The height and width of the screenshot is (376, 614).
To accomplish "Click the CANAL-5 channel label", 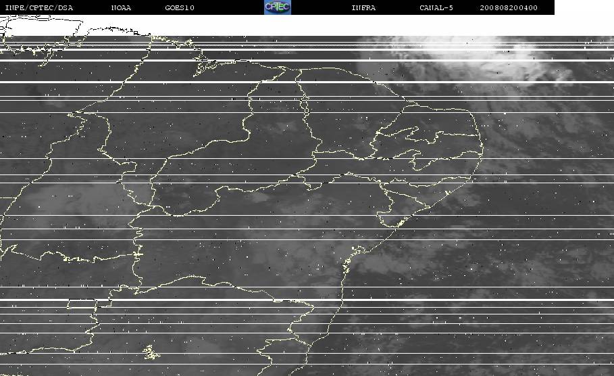I will tap(436, 7).
